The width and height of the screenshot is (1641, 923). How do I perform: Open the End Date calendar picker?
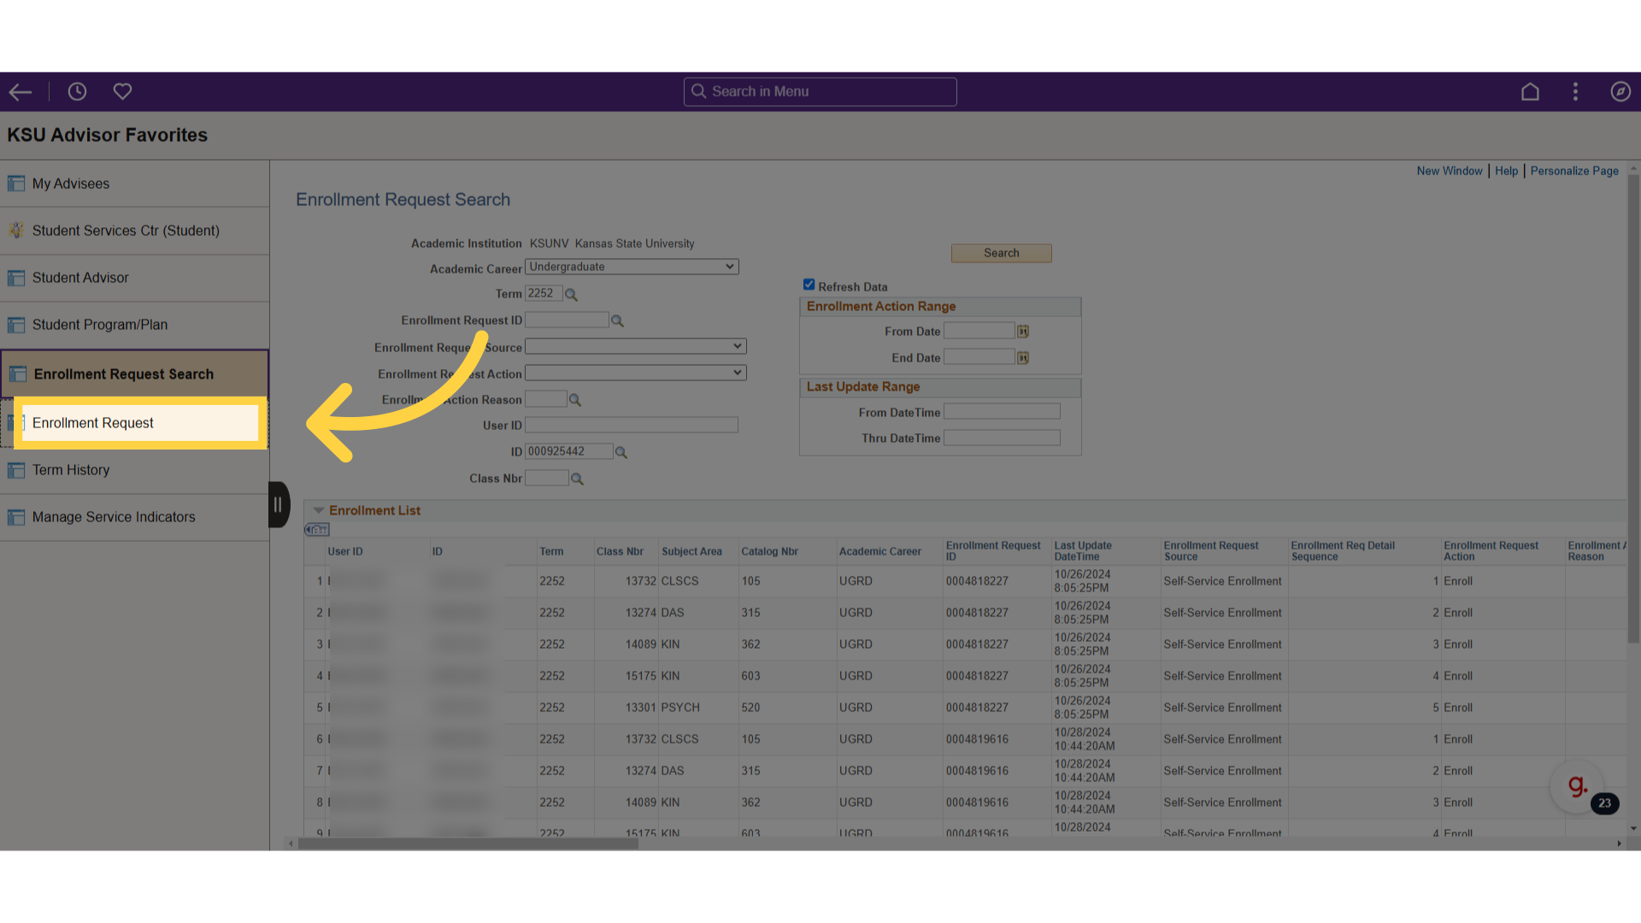tap(1023, 358)
